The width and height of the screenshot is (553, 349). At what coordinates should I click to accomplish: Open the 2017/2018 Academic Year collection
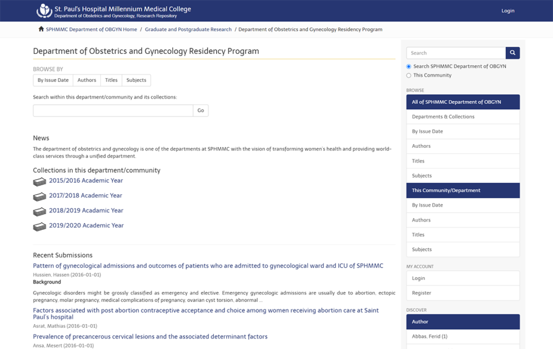tap(86, 195)
